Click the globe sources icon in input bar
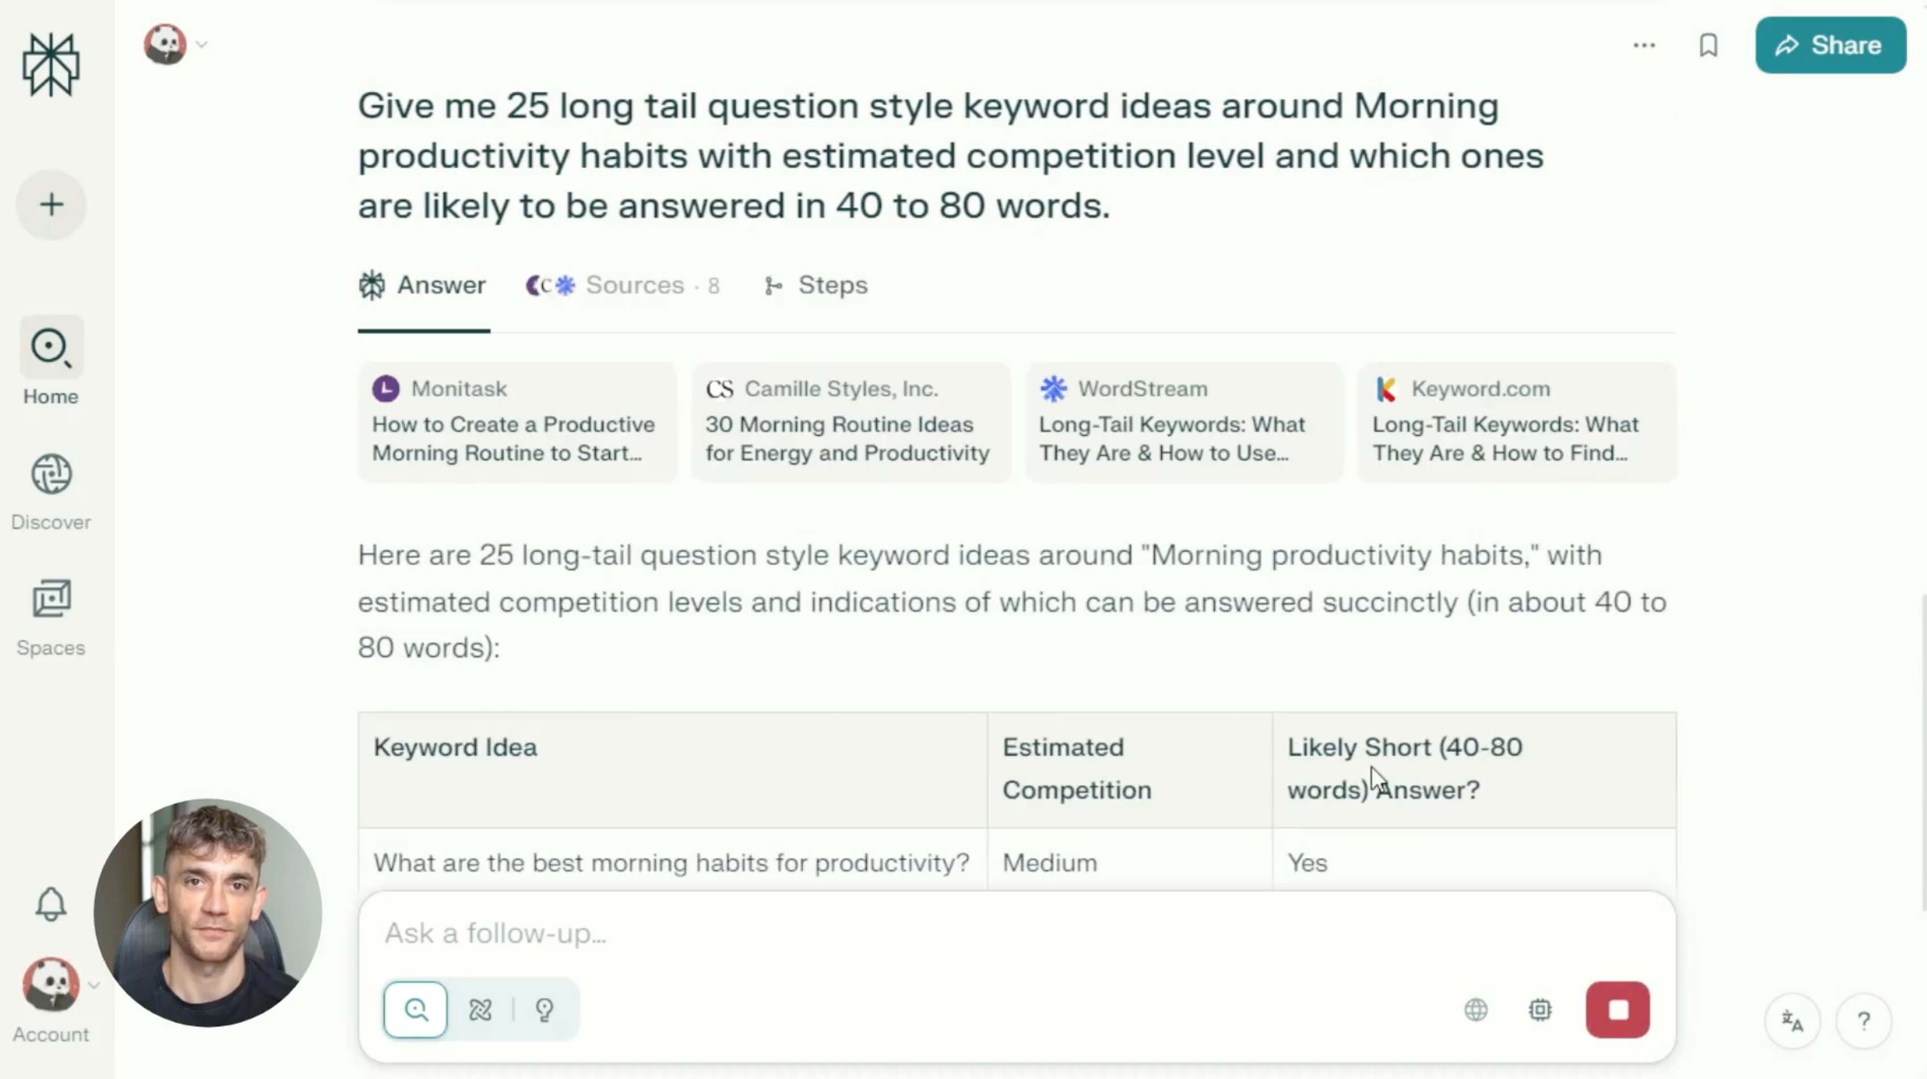 point(1475,1010)
